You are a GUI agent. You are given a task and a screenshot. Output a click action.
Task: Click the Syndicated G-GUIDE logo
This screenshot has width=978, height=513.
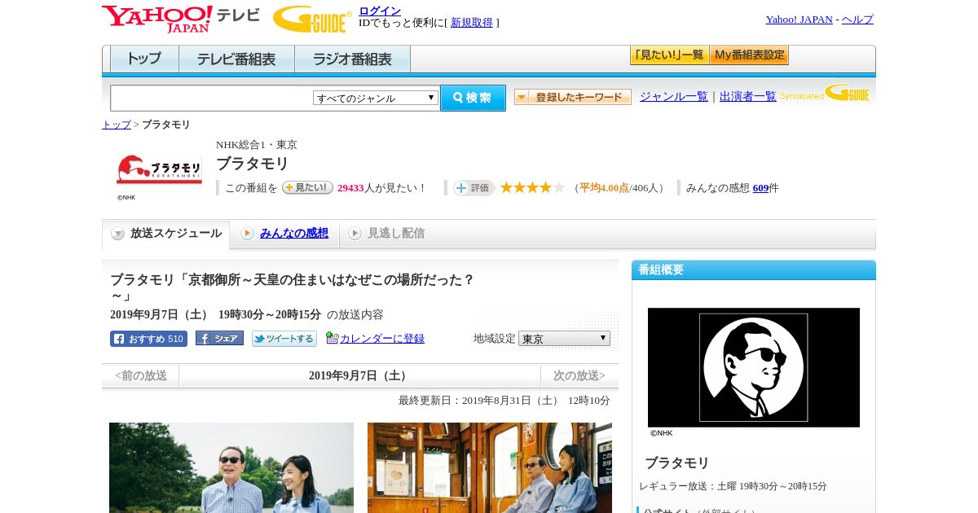(x=825, y=94)
